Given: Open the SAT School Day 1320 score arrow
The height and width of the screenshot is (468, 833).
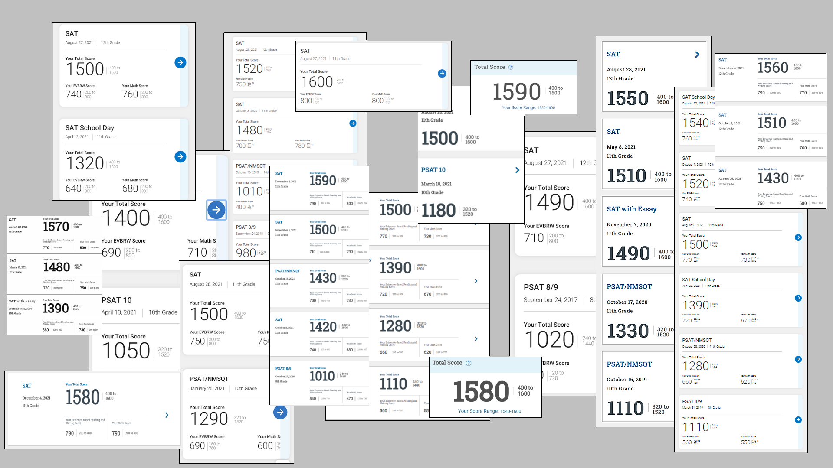Looking at the screenshot, I should click(x=180, y=156).
